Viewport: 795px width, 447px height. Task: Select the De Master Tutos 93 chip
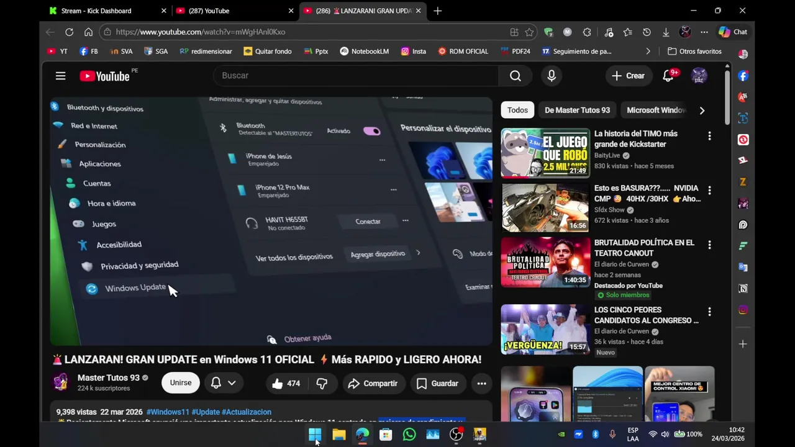click(577, 110)
